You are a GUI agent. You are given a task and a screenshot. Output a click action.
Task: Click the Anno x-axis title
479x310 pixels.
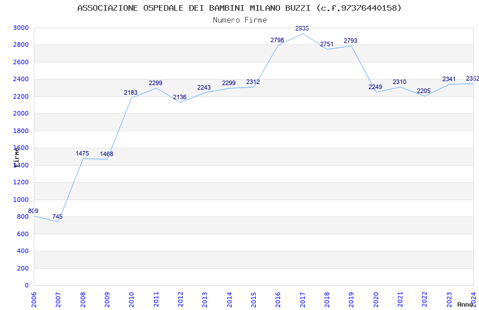(465, 304)
